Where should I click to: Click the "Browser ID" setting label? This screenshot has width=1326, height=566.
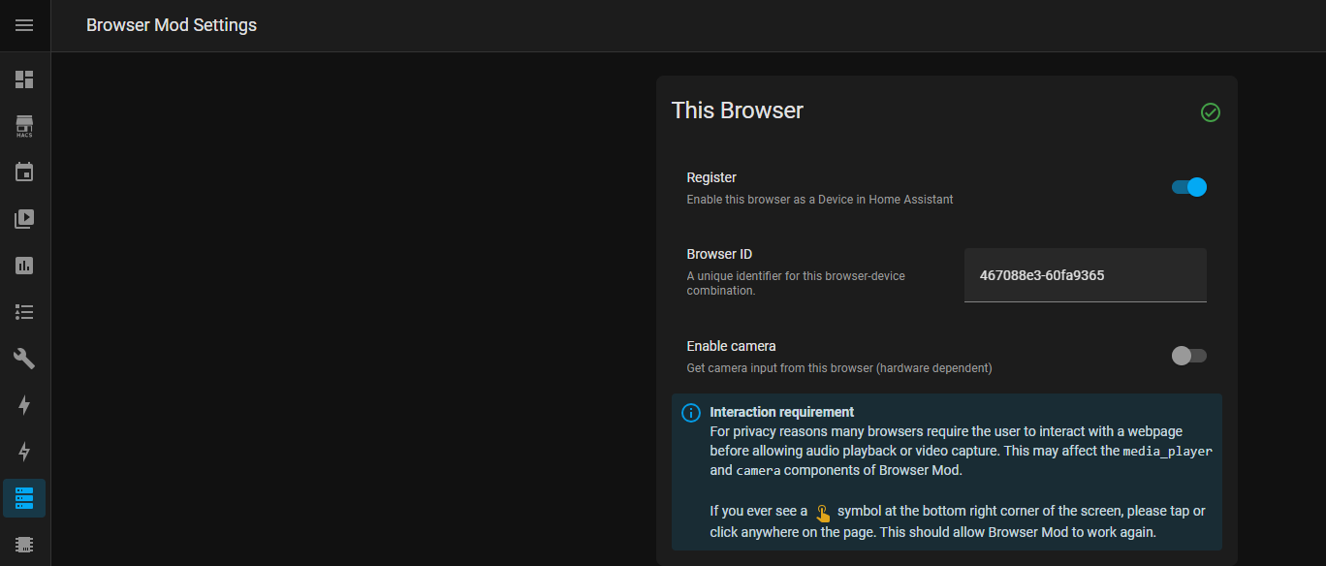pyautogui.click(x=719, y=254)
